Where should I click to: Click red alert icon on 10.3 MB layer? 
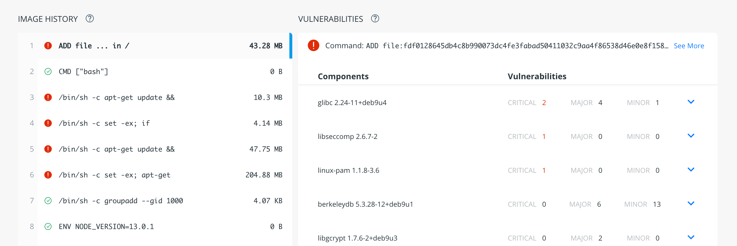(x=48, y=97)
